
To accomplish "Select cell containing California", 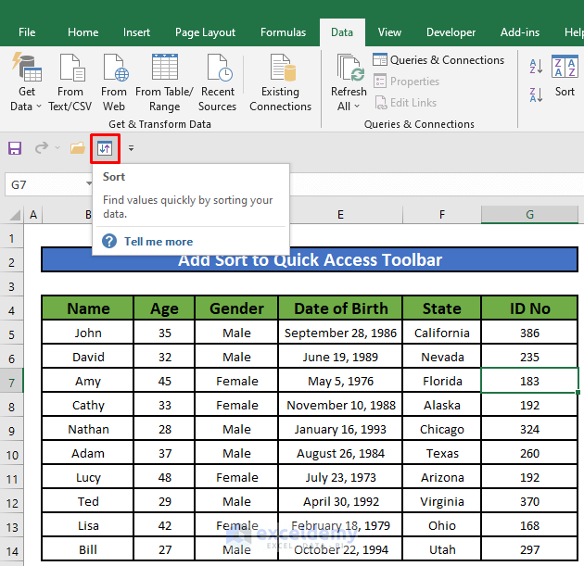I will coord(441,333).
